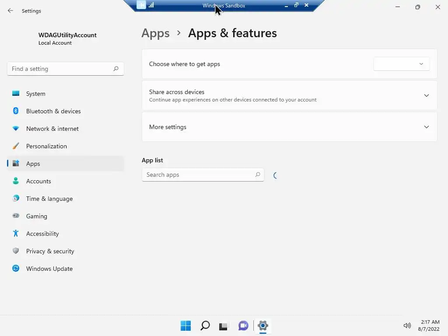Open Privacy & security settings
Image resolution: width=448 pixels, height=336 pixels.
(x=66, y=251)
